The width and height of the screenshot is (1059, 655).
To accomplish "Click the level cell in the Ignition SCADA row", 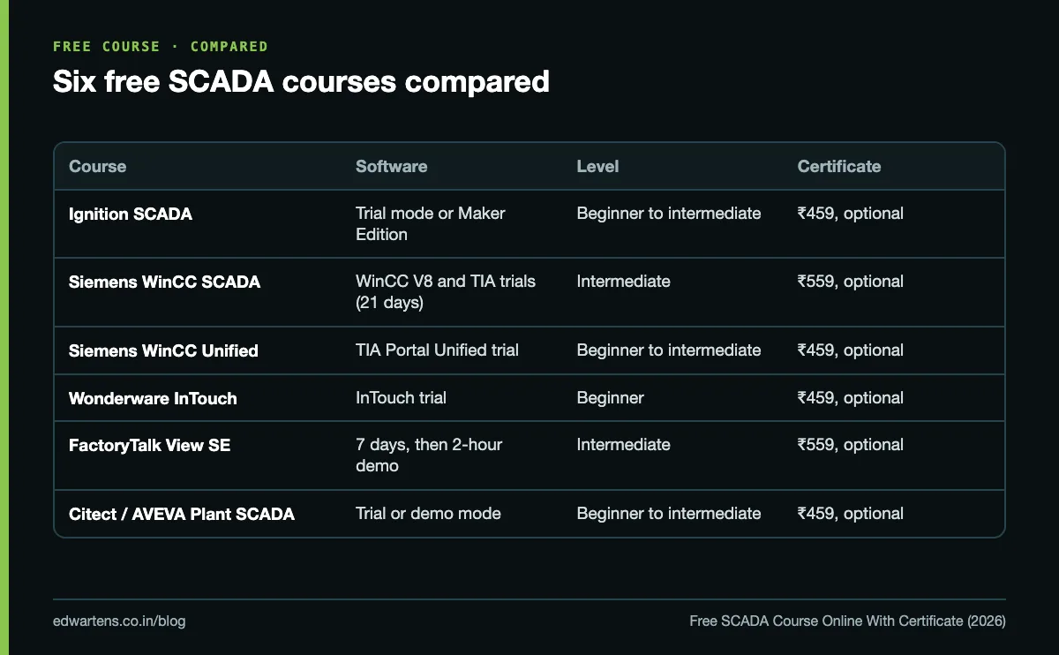I will 668,213.
